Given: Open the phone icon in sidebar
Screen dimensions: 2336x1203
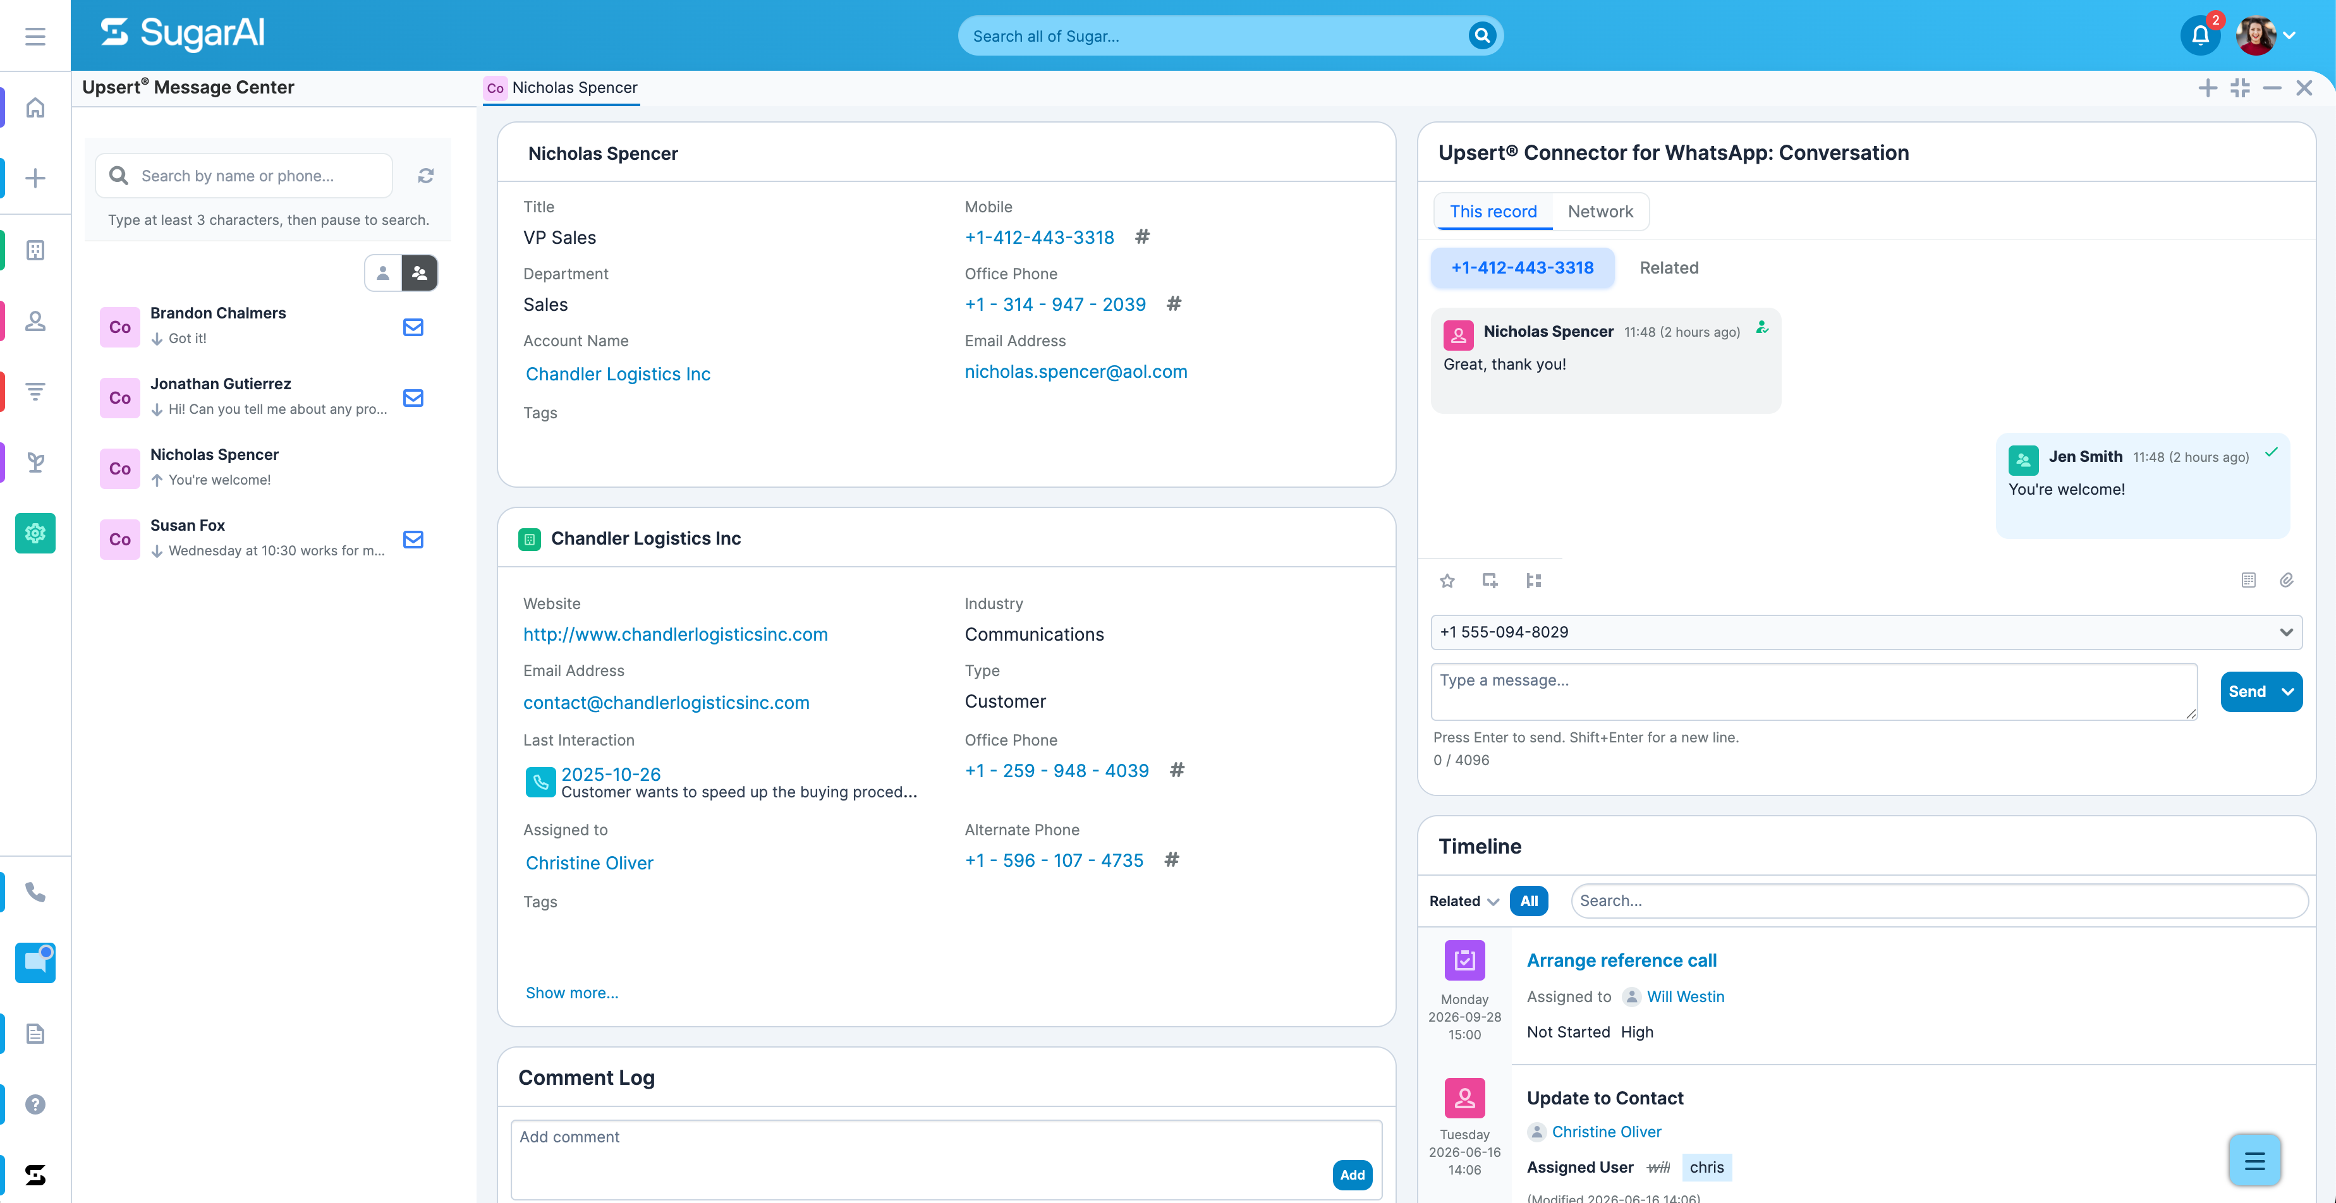Looking at the screenshot, I should pos(35,892).
